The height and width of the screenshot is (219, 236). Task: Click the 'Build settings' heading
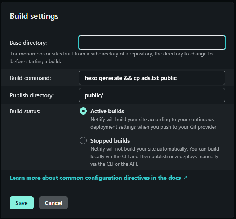(34, 16)
